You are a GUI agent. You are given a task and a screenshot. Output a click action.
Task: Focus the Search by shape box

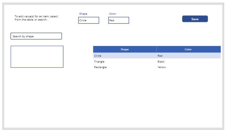pos(36,36)
